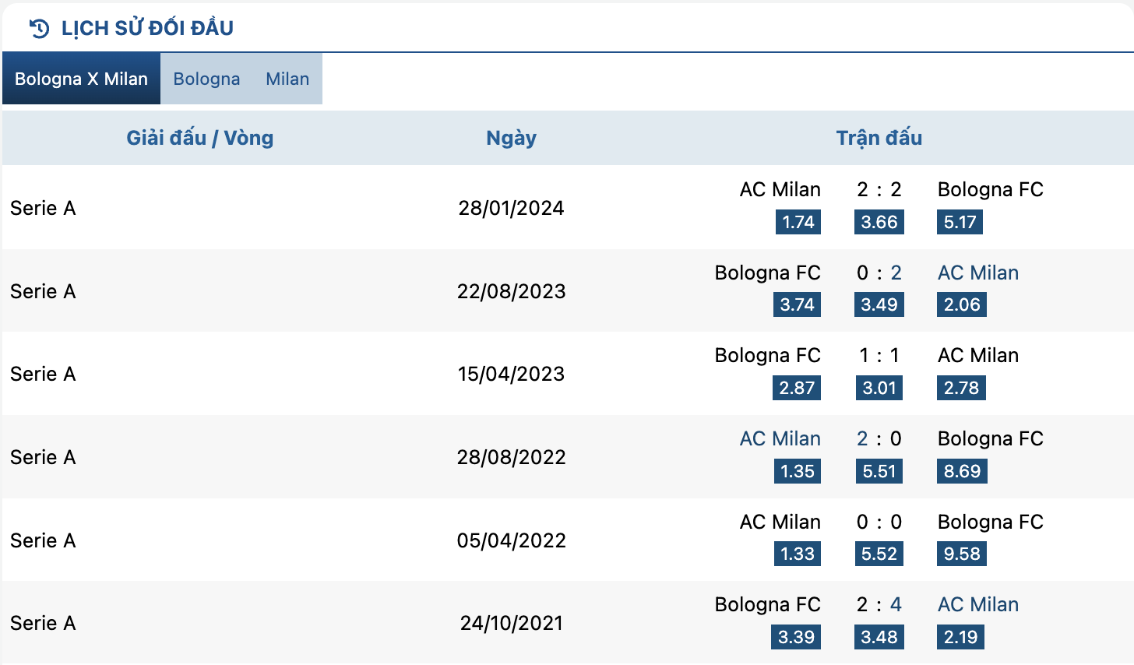This screenshot has height=665, width=1134.
Task: Click the Giải đấu / Vòng column header
Action: [200, 138]
